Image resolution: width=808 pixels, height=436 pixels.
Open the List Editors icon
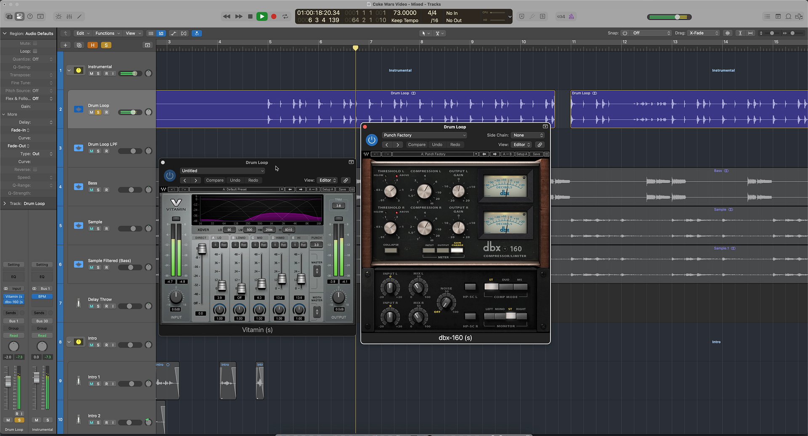(x=767, y=16)
